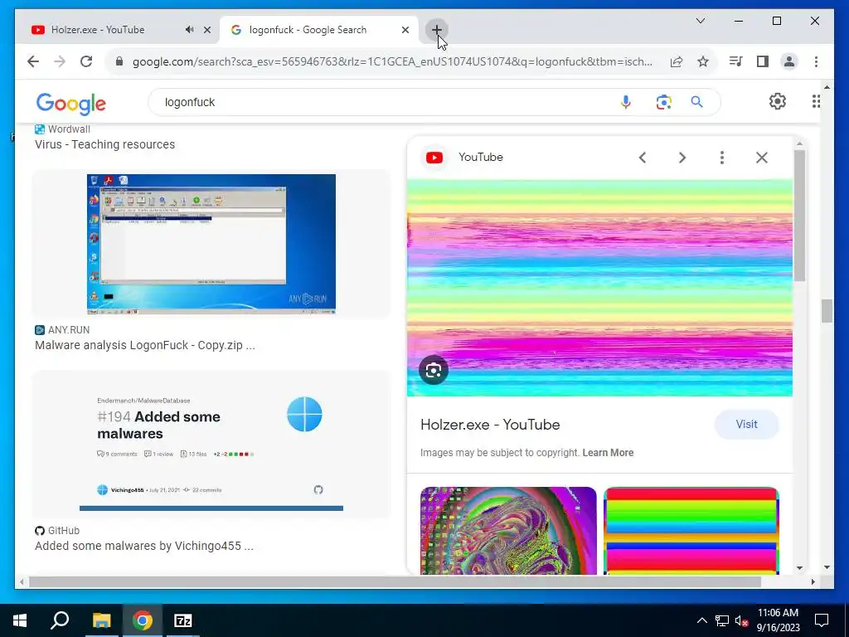Open the Google apps grid
The height and width of the screenshot is (637, 849).
(x=816, y=101)
